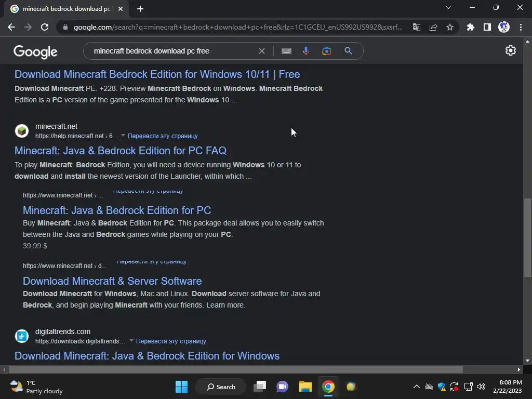Go back using the browser back arrow

(x=11, y=27)
